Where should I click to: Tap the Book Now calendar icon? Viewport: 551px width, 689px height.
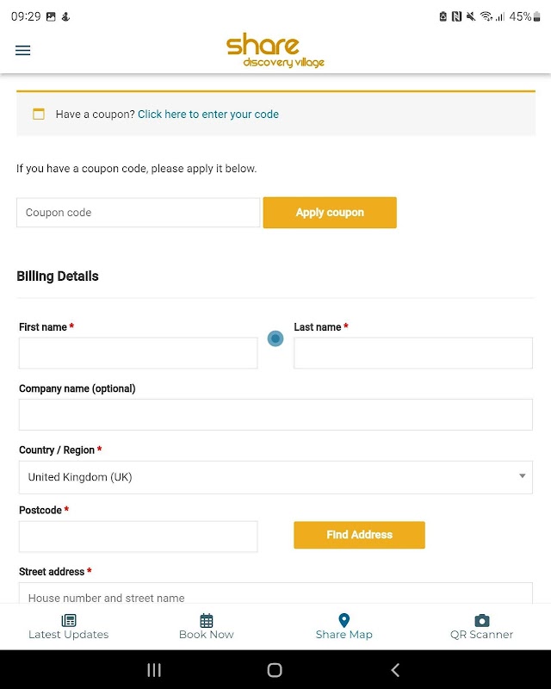(x=207, y=620)
